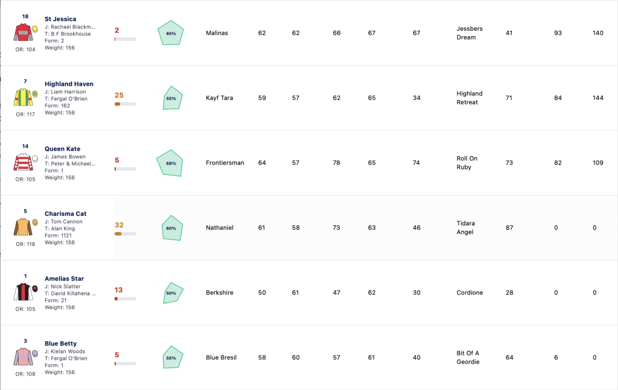Open the Amelias Star horse name
This screenshot has width=618, height=390.
coord(64,278)
